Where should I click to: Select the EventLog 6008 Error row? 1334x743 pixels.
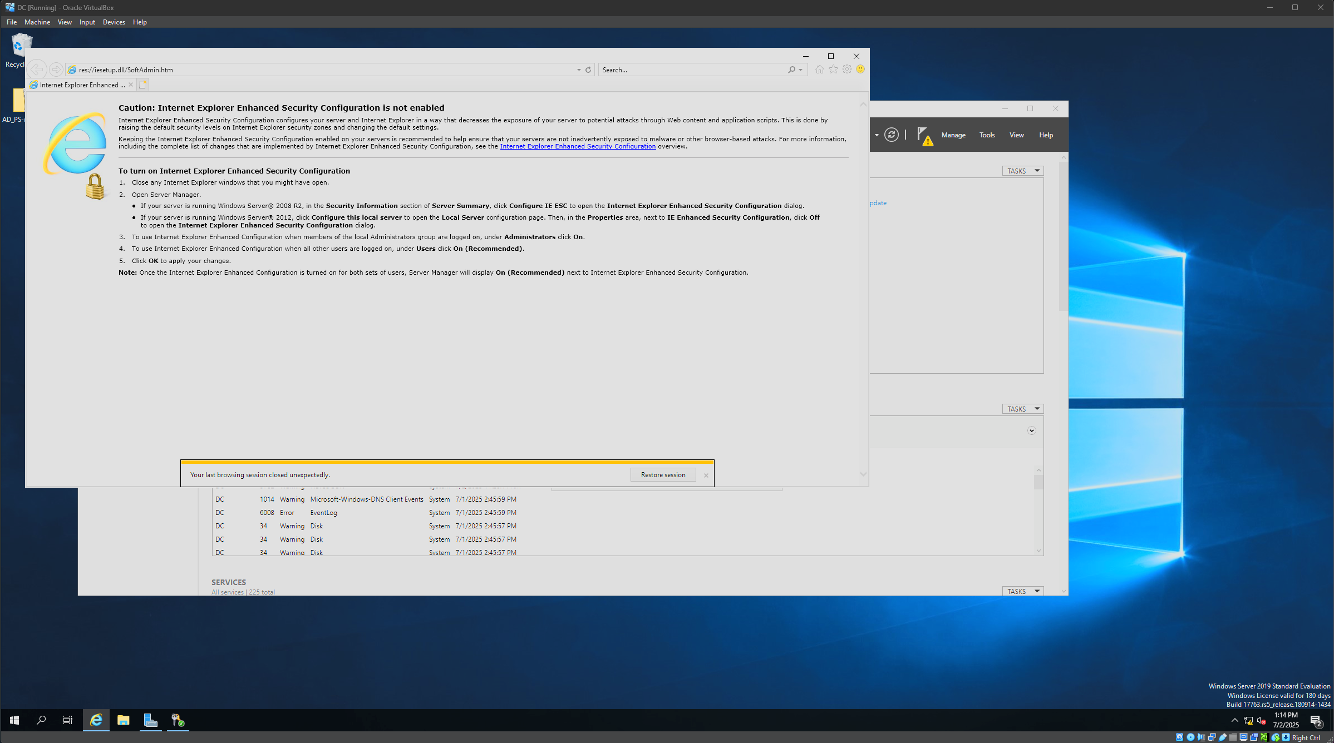pos(366,513)
